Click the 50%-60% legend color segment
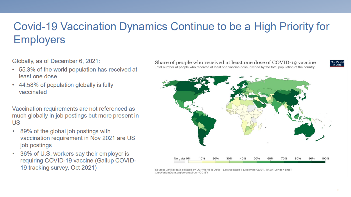Viewport: 351px width, 197px height. click(x=263, y=162)
